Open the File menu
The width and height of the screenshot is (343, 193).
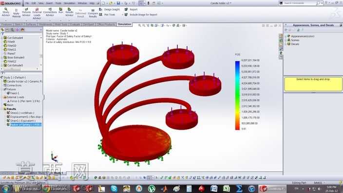[x=27, y=3]
